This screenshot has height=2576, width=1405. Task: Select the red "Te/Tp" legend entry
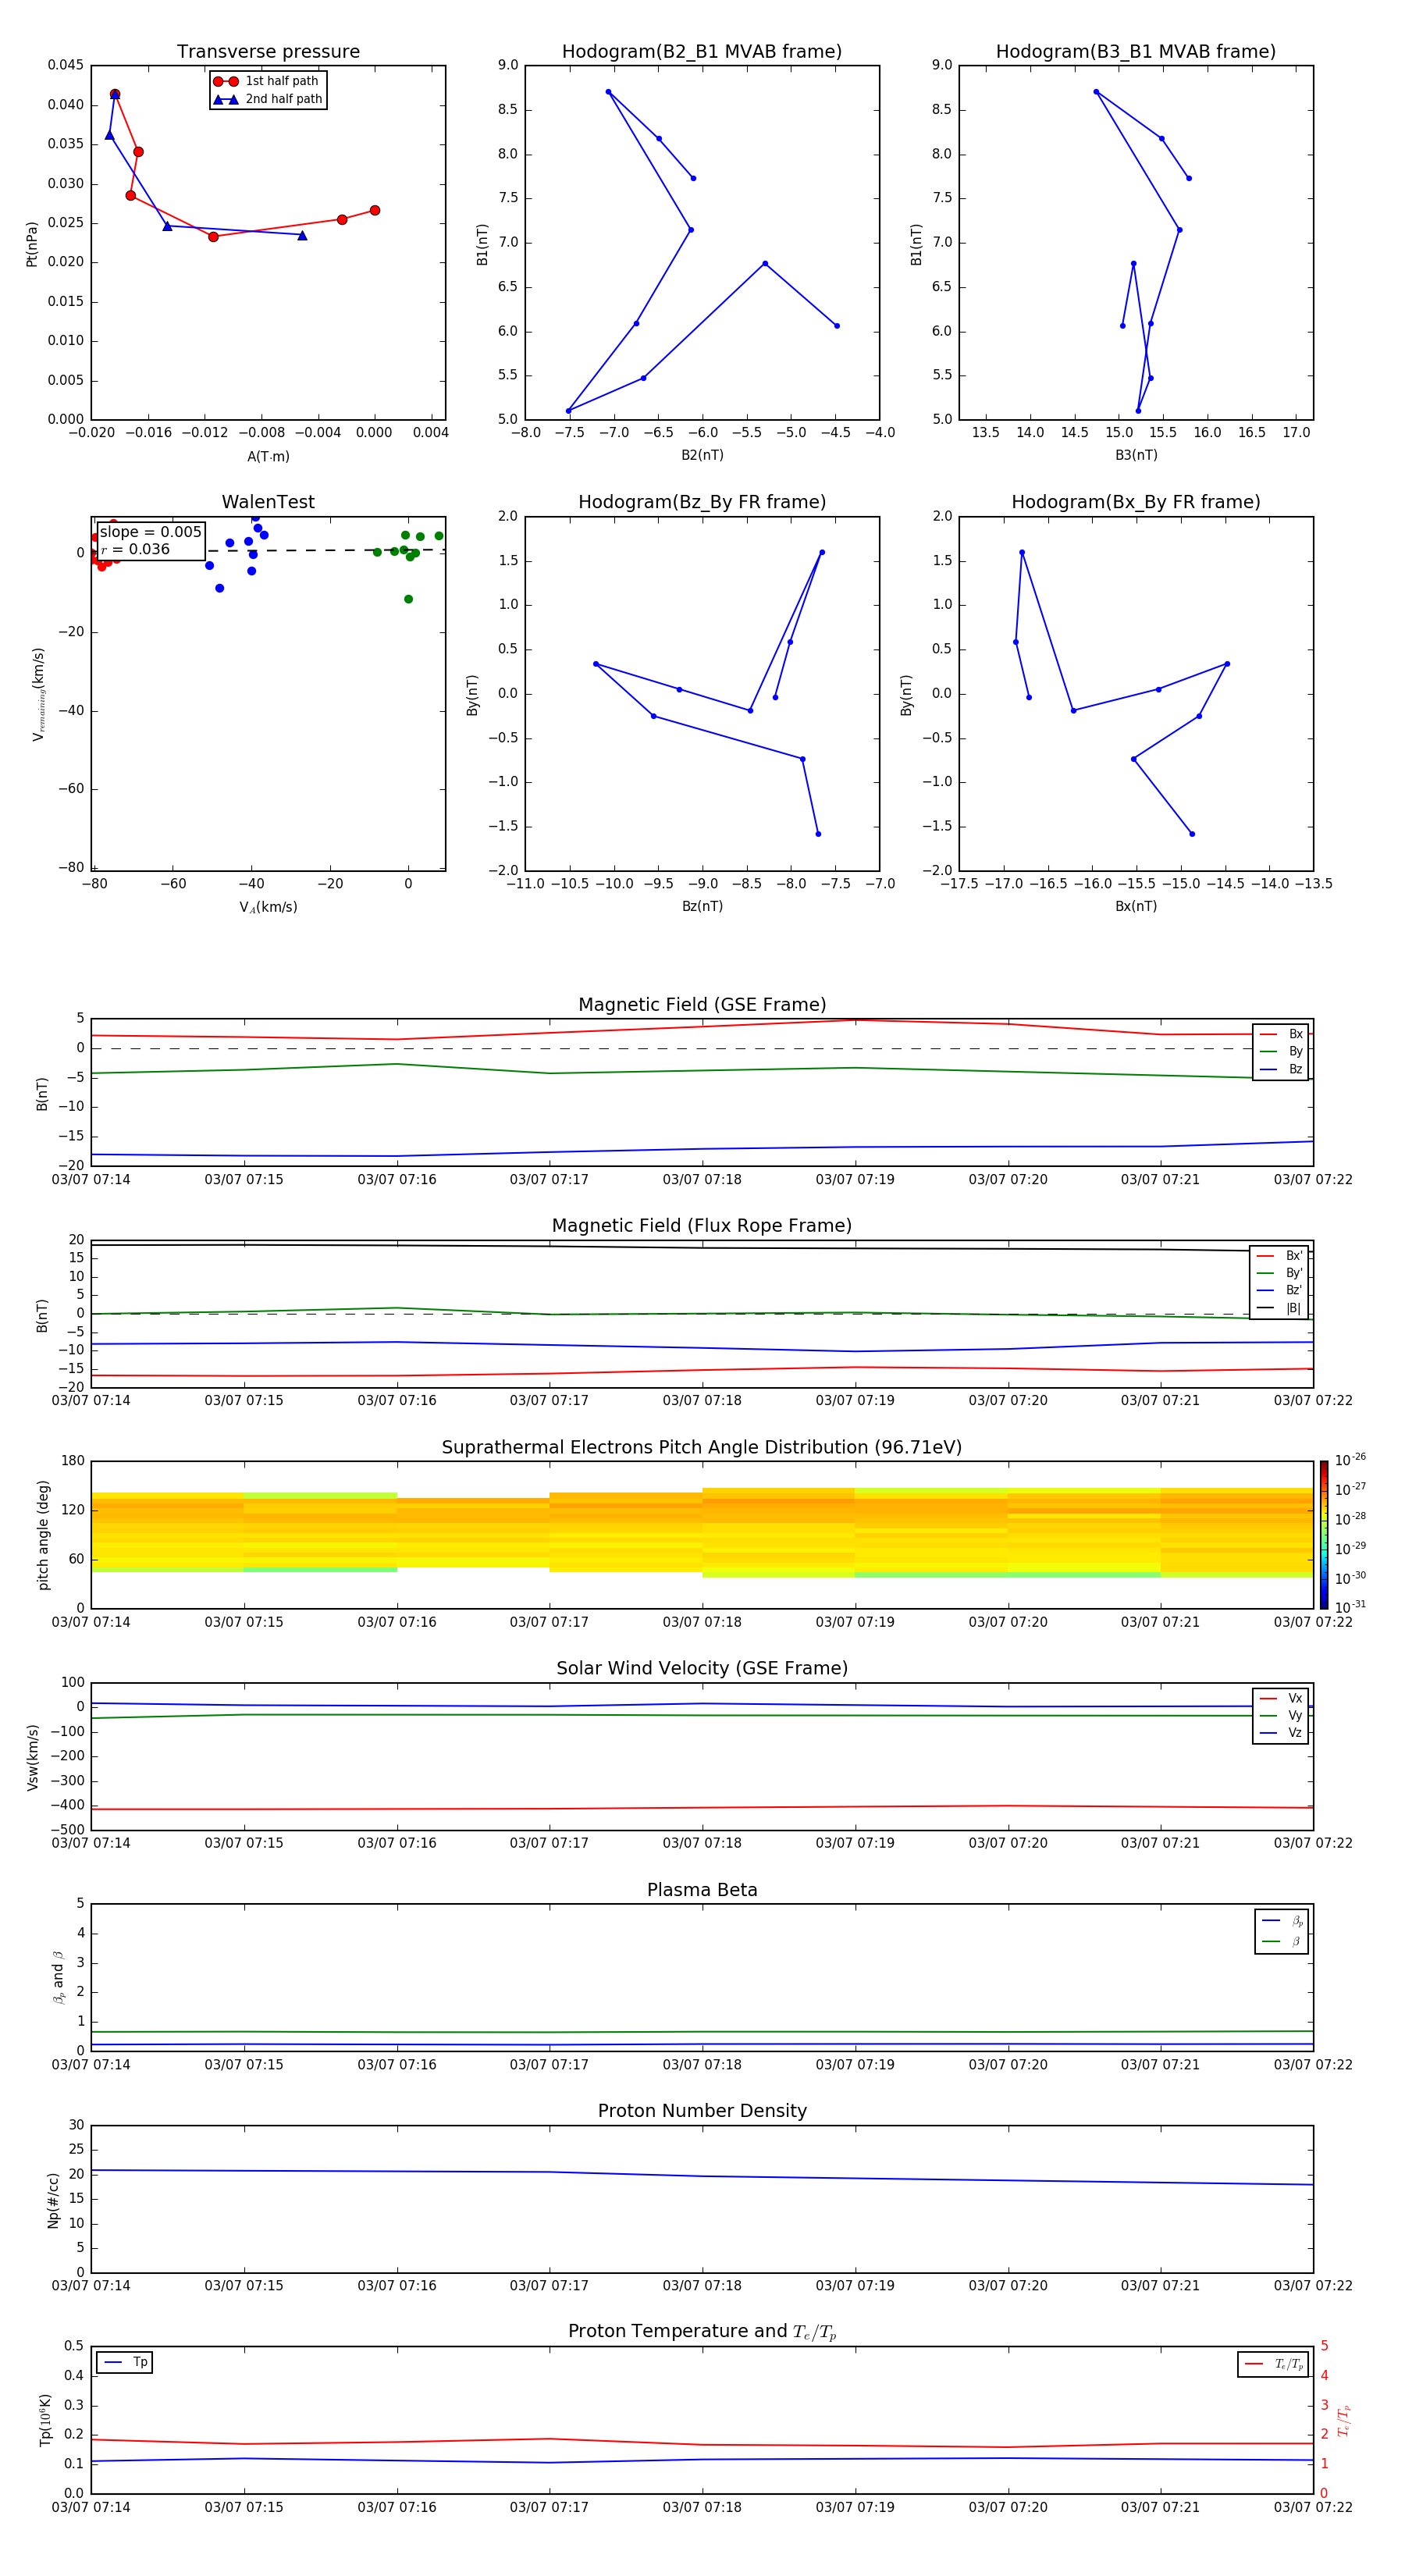[1273, 2364]
